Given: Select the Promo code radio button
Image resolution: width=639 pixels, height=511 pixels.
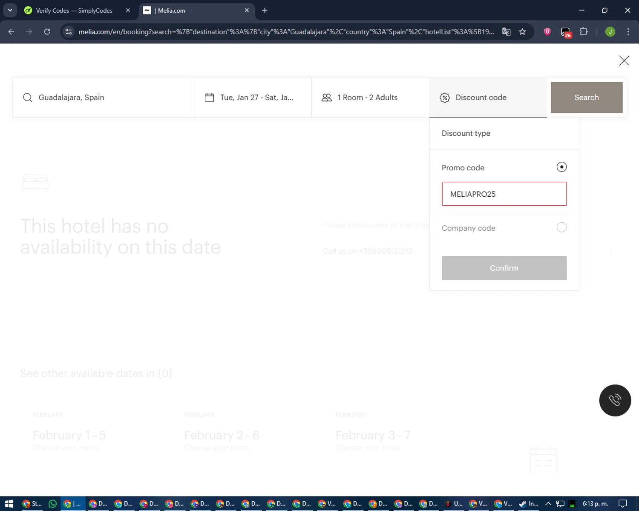Looking at the screenshot, I should point(561,167).
